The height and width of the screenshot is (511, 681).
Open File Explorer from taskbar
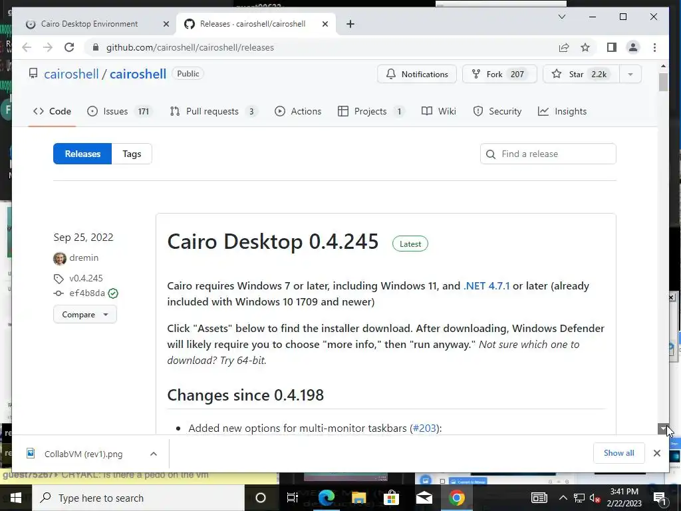coord(358,498)
